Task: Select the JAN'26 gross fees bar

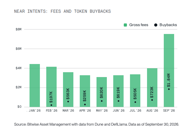Action: click(x=35, y=86)
